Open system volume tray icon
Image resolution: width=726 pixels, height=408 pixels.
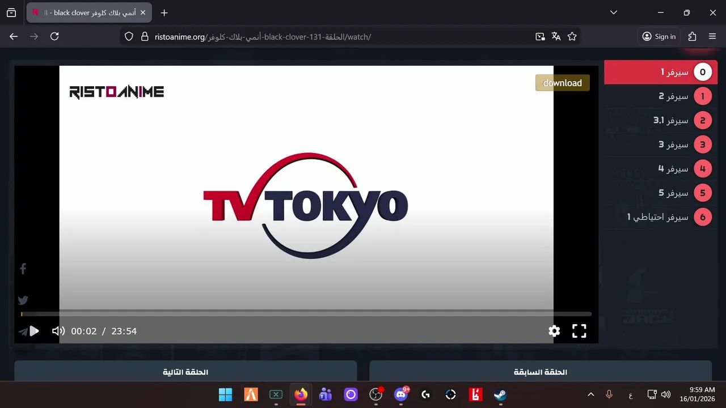tap(666, 394)
